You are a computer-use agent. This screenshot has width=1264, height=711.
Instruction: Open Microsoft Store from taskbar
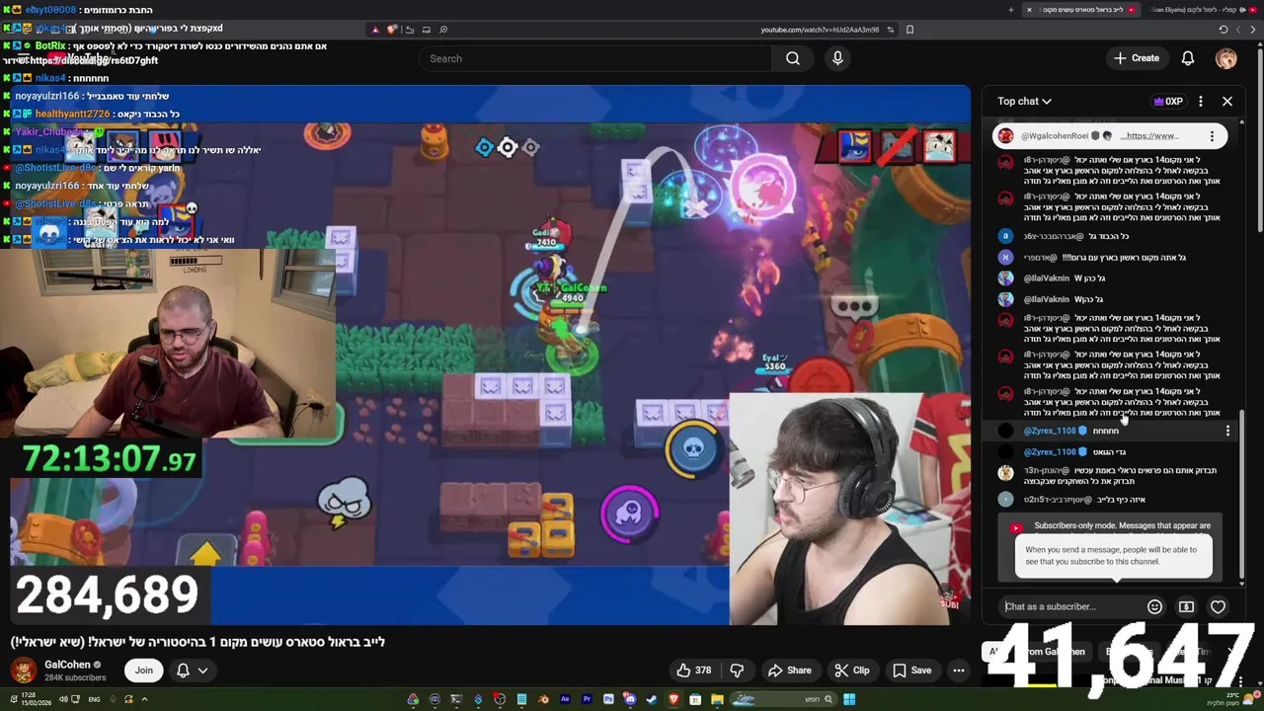pos(695,699)
